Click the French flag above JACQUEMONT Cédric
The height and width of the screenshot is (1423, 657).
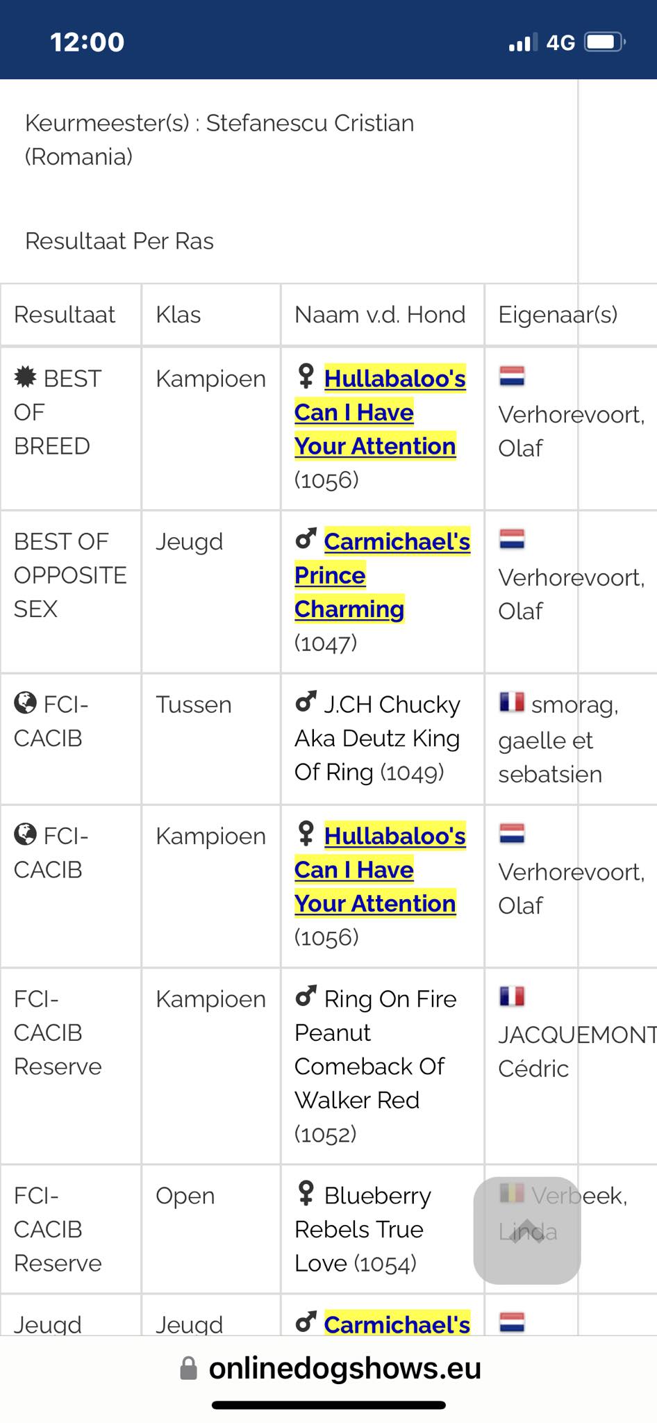click(x=512, y=997)
